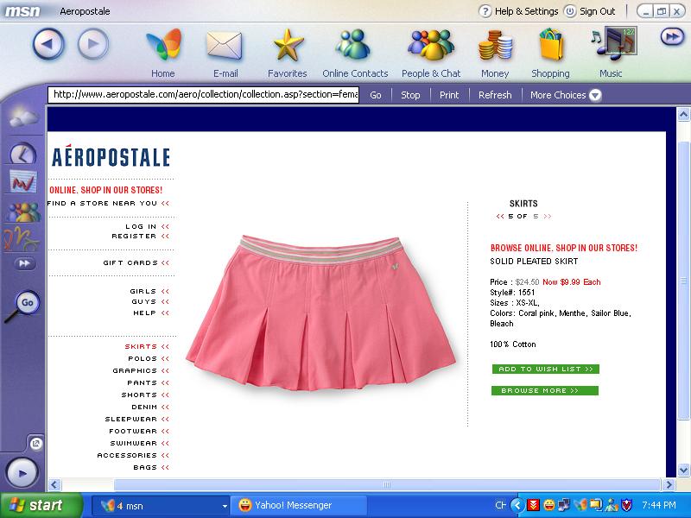This screenshot has height=518, width=691.
Task: Open the More Choices dropdown
Action: (566, 95)
